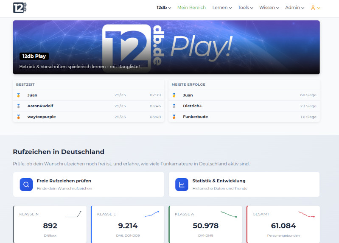Image resolution: width=339 pixels, height=243 pixels.
Task: Click the Klasse N trend sparkline
Action: pos(73,214)
